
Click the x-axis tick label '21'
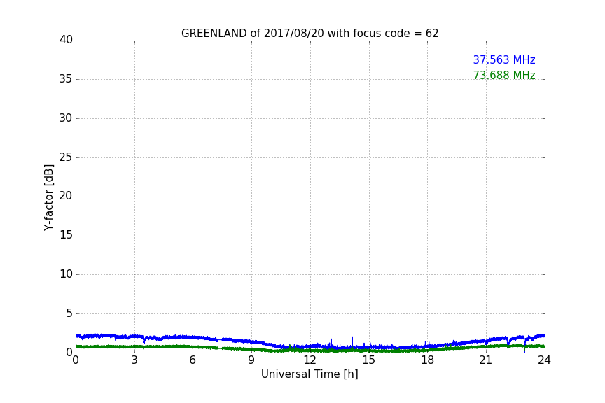pyautogui.click(x=486, y=360)
